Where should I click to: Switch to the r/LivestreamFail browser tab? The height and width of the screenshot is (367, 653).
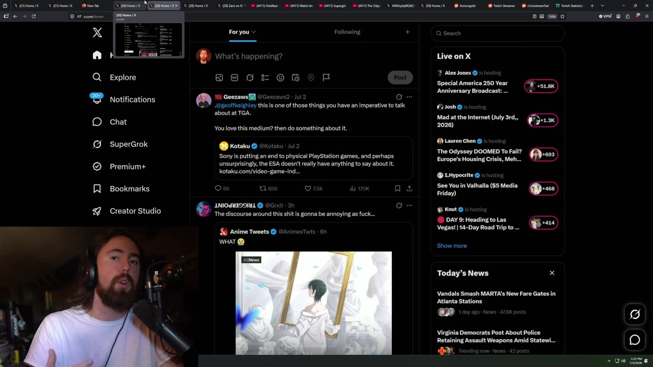536,6
